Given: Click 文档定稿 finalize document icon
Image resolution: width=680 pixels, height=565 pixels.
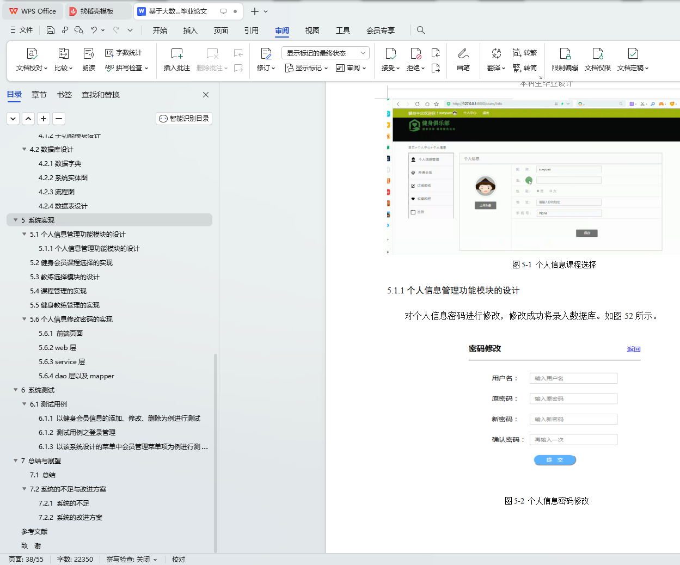Looking at the screenshot, I should click(633, 53).
